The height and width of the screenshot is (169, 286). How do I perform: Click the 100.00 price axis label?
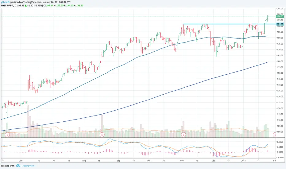pos(280,132)
